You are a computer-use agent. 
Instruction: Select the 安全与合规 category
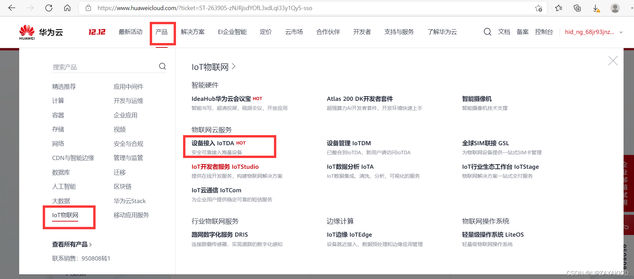click(129, 144)
